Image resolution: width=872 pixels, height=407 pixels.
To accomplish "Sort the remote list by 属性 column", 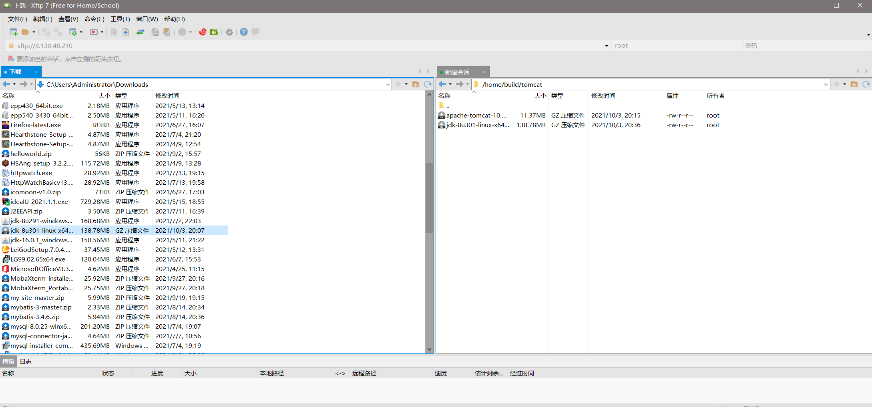I will [684, 96].
